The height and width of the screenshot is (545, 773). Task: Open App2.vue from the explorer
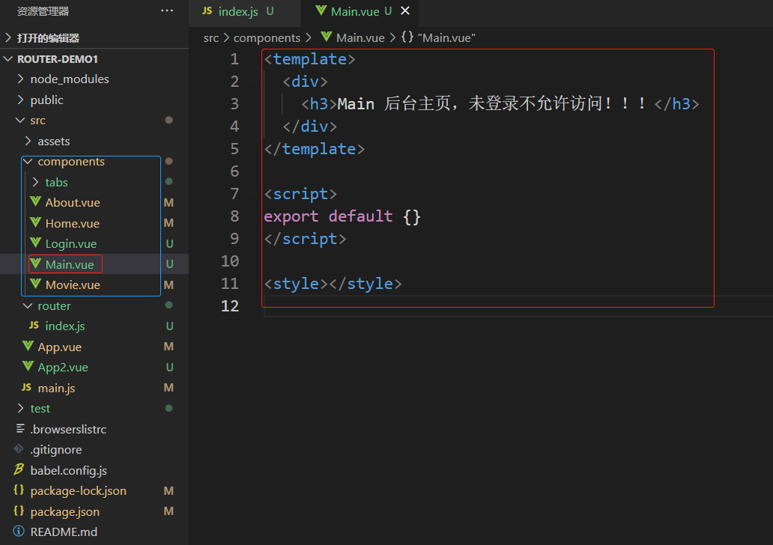(63, 367)
